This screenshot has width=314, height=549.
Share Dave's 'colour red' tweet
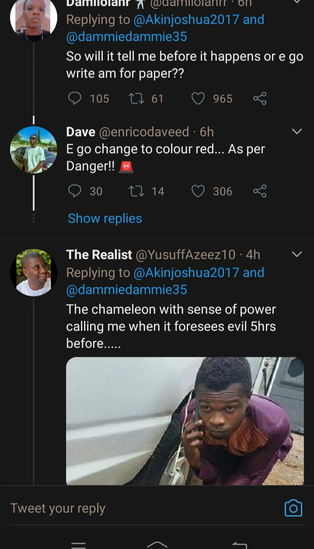[260, 191]
